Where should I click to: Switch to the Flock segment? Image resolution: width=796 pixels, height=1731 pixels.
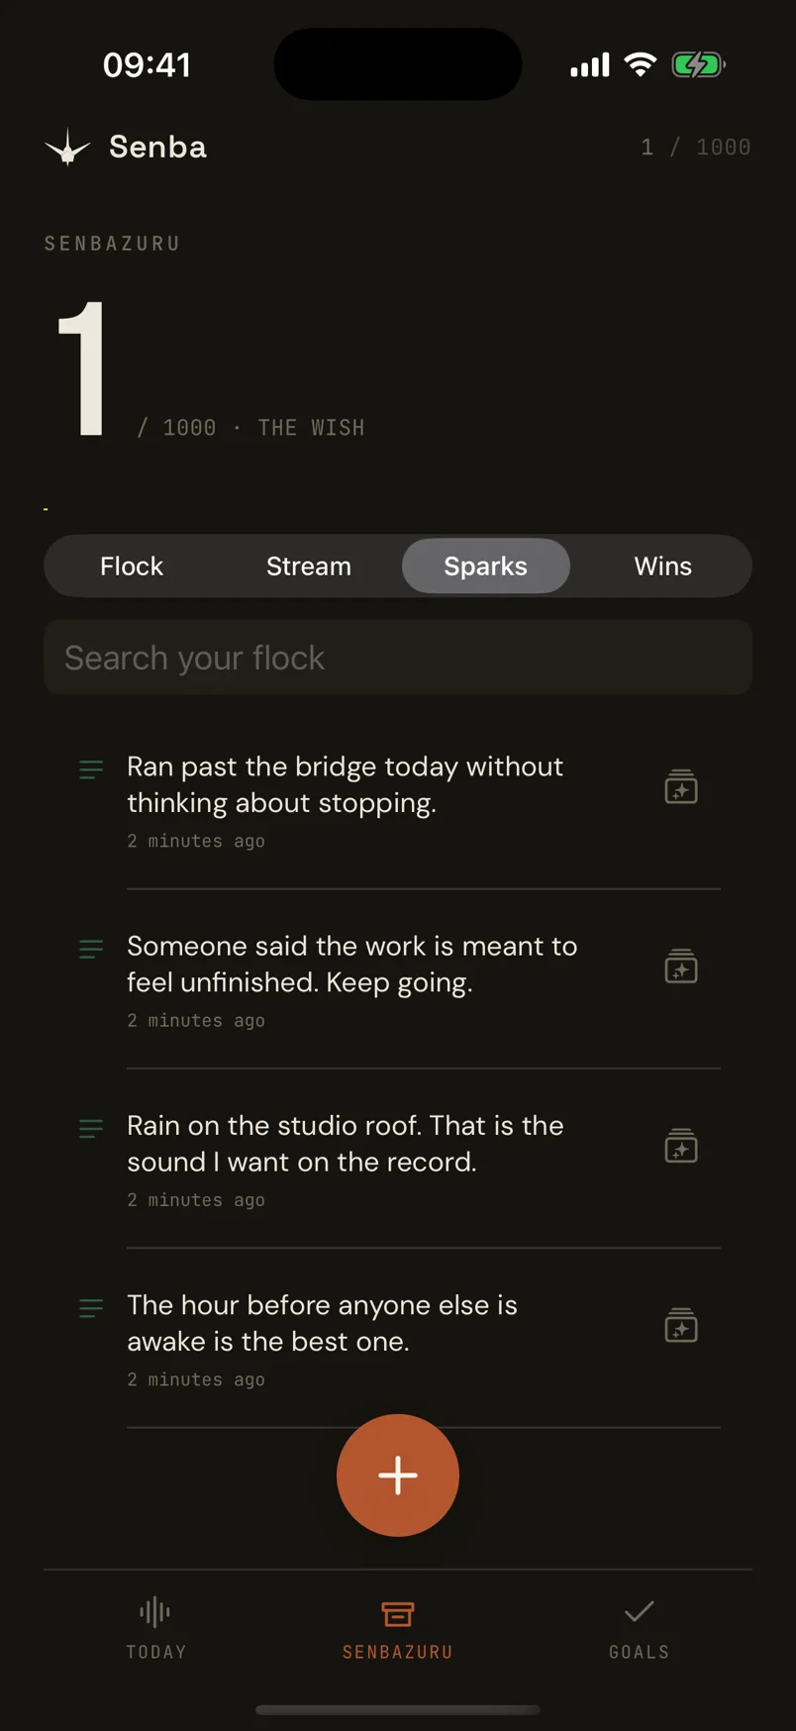point(132,566)
